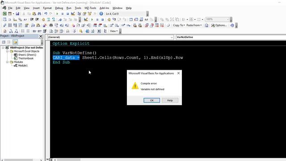
Task: Click the Save workbook icon
Action: 17,14
